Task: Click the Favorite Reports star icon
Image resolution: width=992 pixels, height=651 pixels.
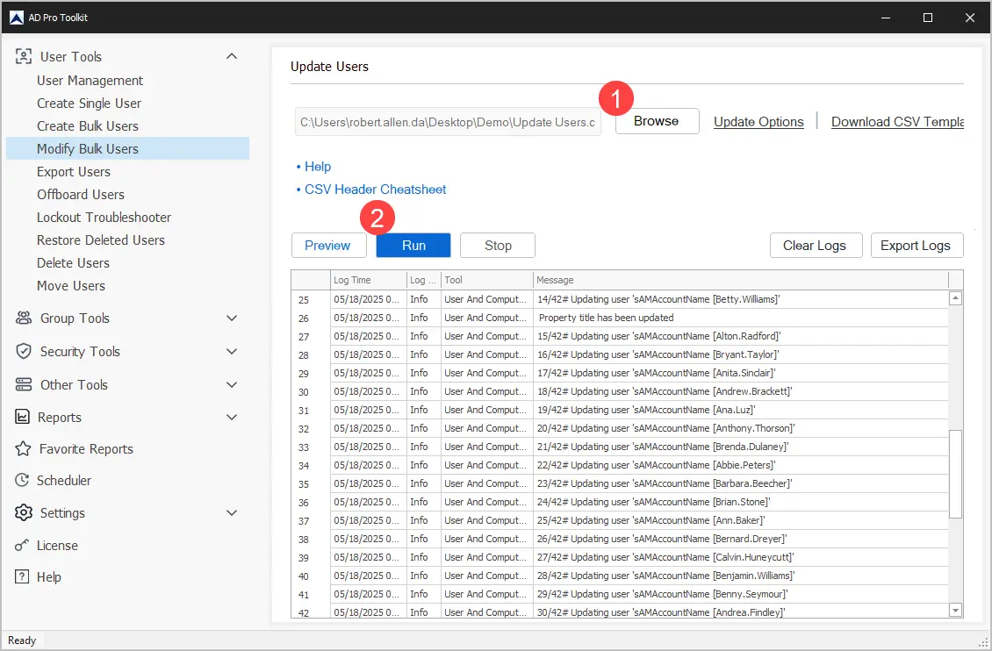Action: point(23,448)
